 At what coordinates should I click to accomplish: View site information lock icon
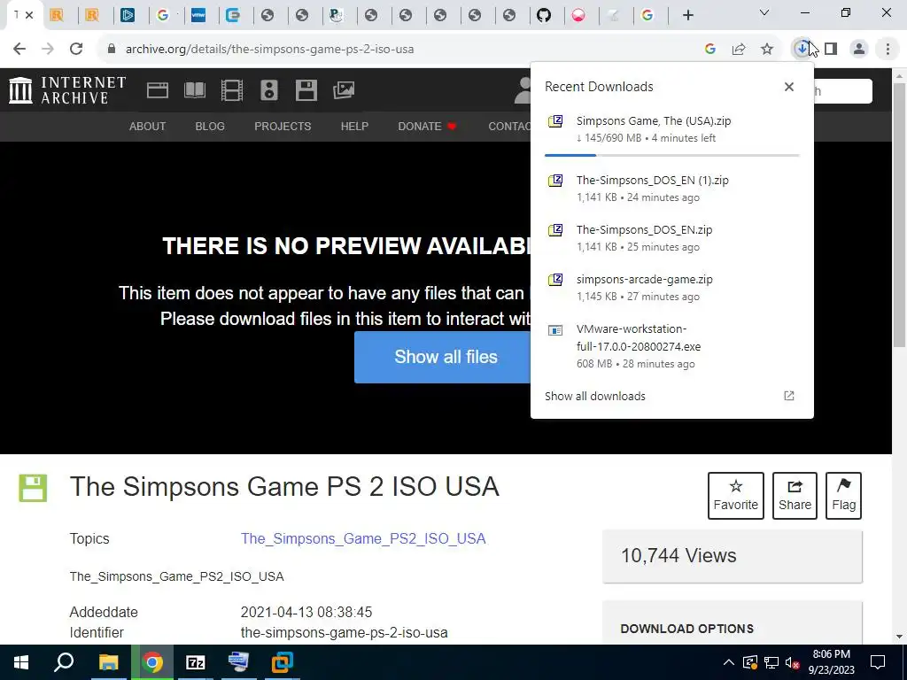click(112, 50)
